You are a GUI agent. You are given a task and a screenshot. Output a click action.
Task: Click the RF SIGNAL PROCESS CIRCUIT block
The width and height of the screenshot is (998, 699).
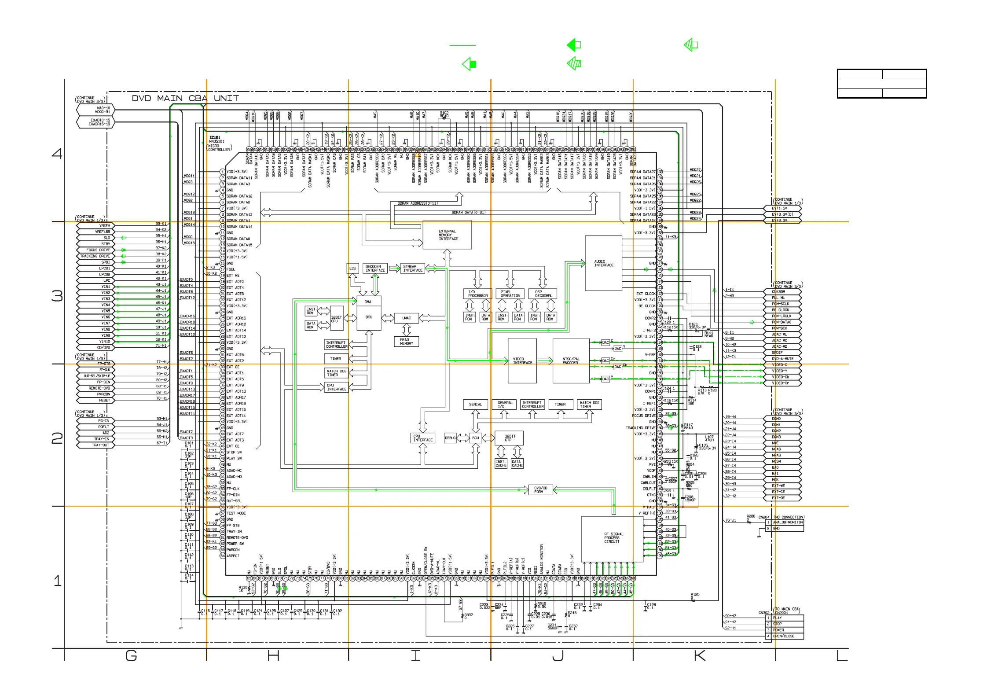click(x=612, y=538)
